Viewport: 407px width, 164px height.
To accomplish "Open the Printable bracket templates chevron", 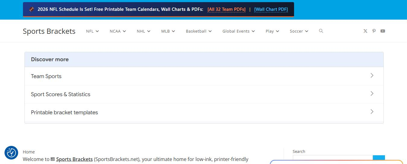I will point(372,112).
